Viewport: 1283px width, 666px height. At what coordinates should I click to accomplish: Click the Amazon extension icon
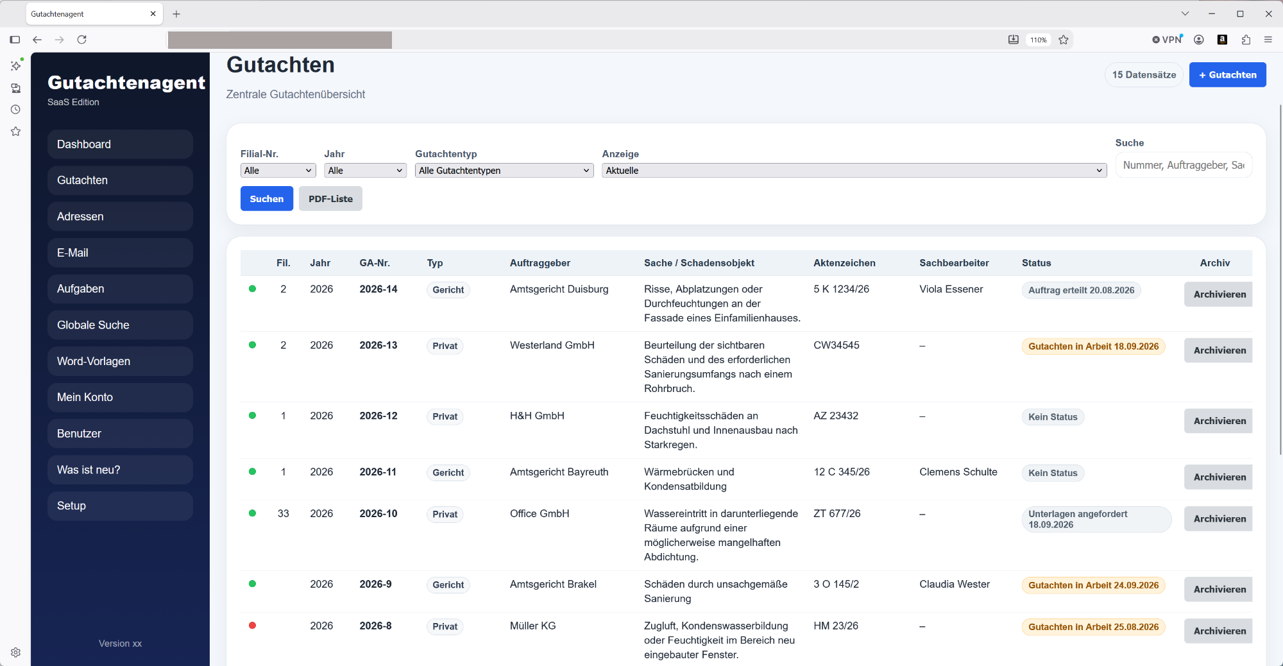1223,40
